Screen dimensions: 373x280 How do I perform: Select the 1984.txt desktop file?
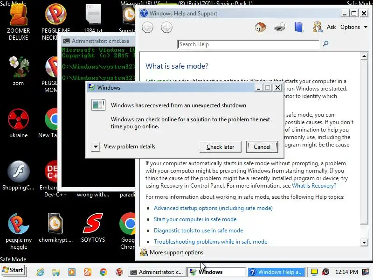(x=93, y=19)
